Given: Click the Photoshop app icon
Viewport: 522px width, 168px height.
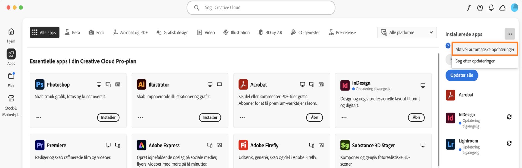Looking at the screenshot, I should (40, 84).
